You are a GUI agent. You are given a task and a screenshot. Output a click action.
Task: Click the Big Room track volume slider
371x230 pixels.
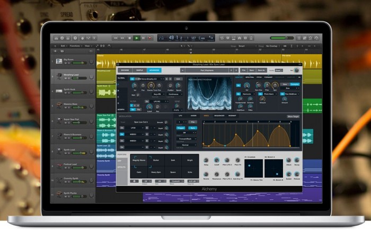click(x=79, y=63)
